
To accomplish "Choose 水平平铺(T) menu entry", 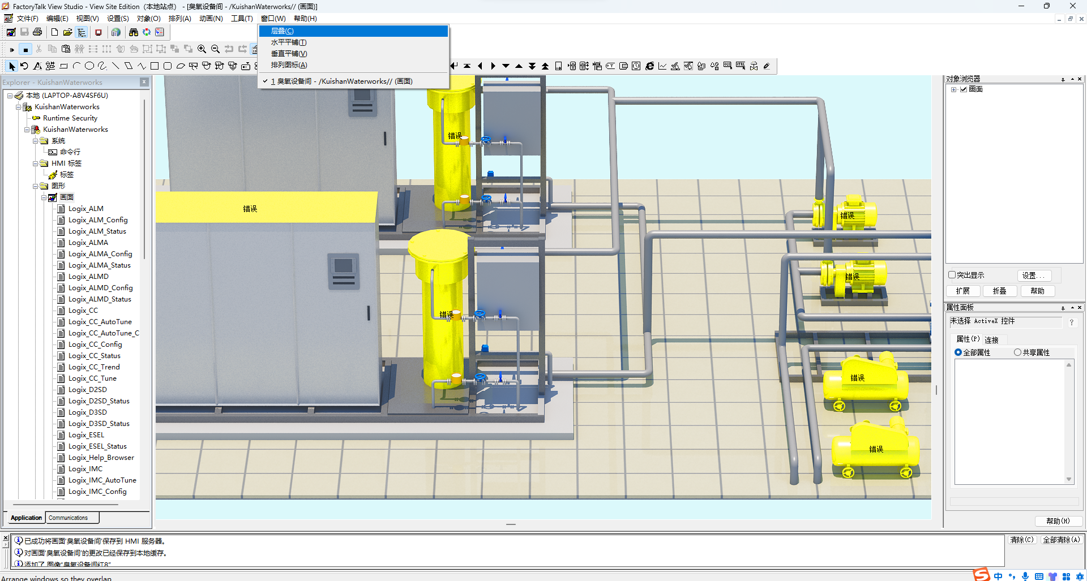I will click(354, 42).
